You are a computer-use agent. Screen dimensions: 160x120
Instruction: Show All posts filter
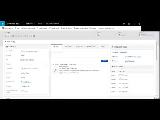pos(55,65)
